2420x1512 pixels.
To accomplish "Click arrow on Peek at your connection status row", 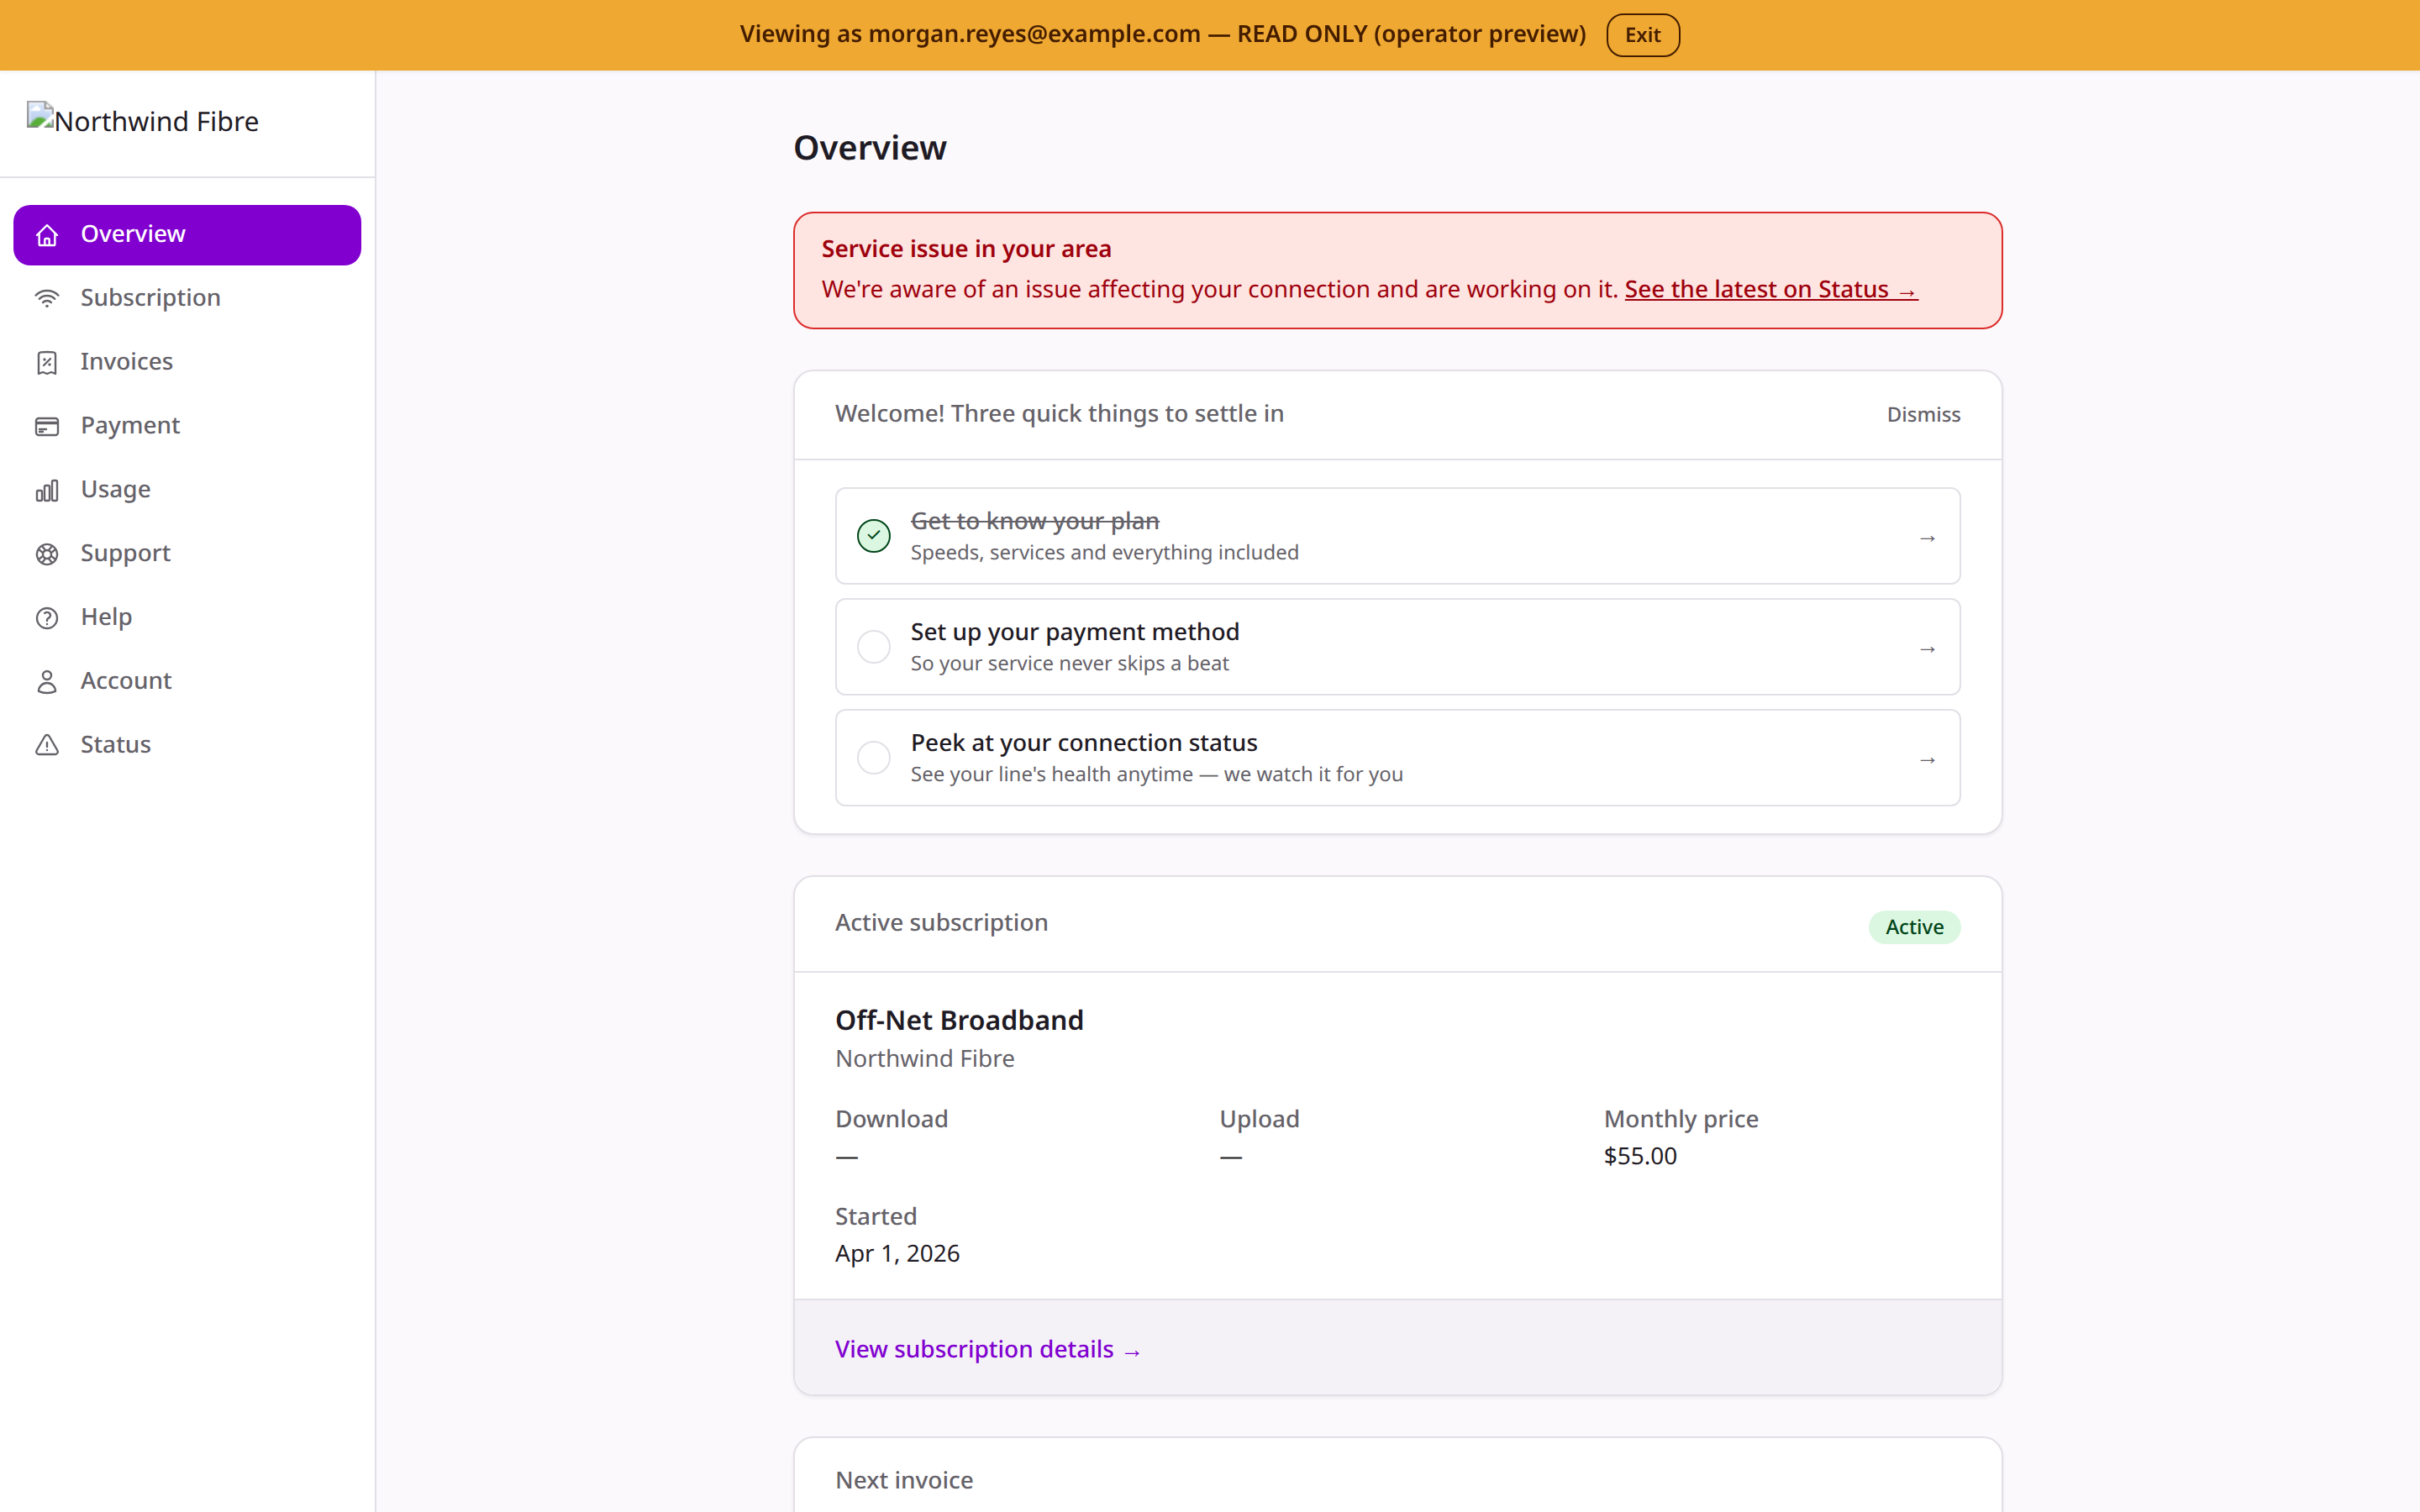I will click(1927, 760).
